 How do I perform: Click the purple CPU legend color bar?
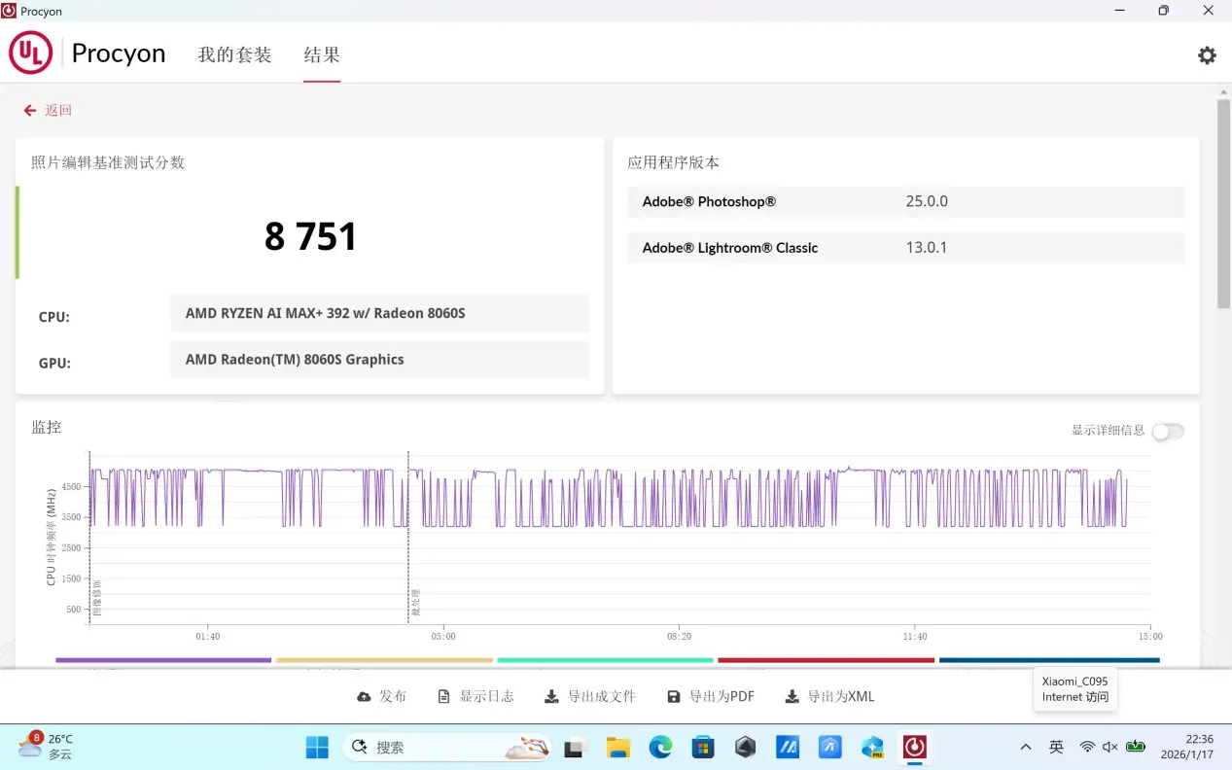tap(163, 660)
